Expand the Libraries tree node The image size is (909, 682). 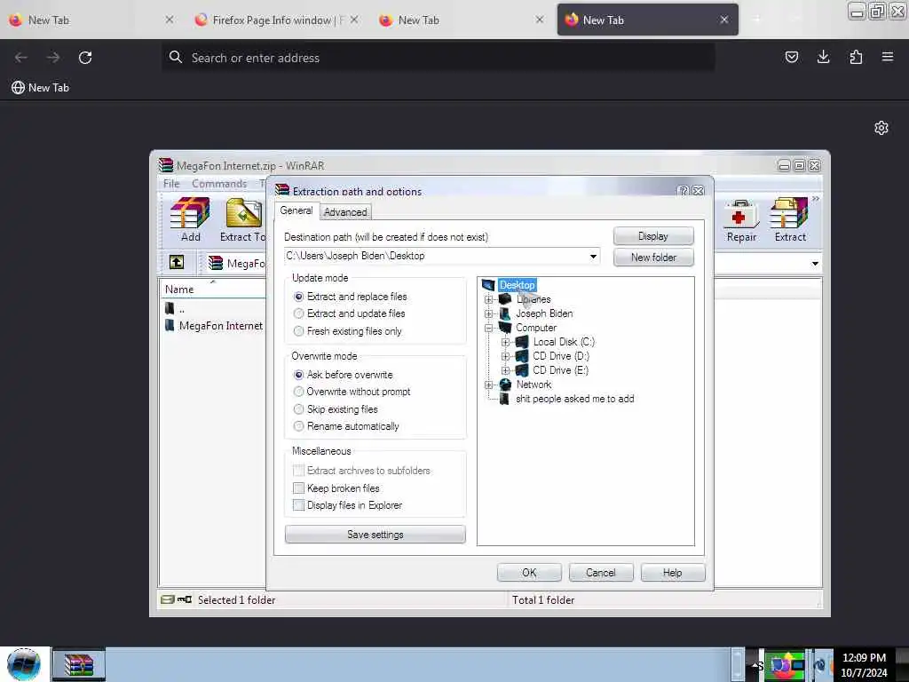tap(489, 299)
